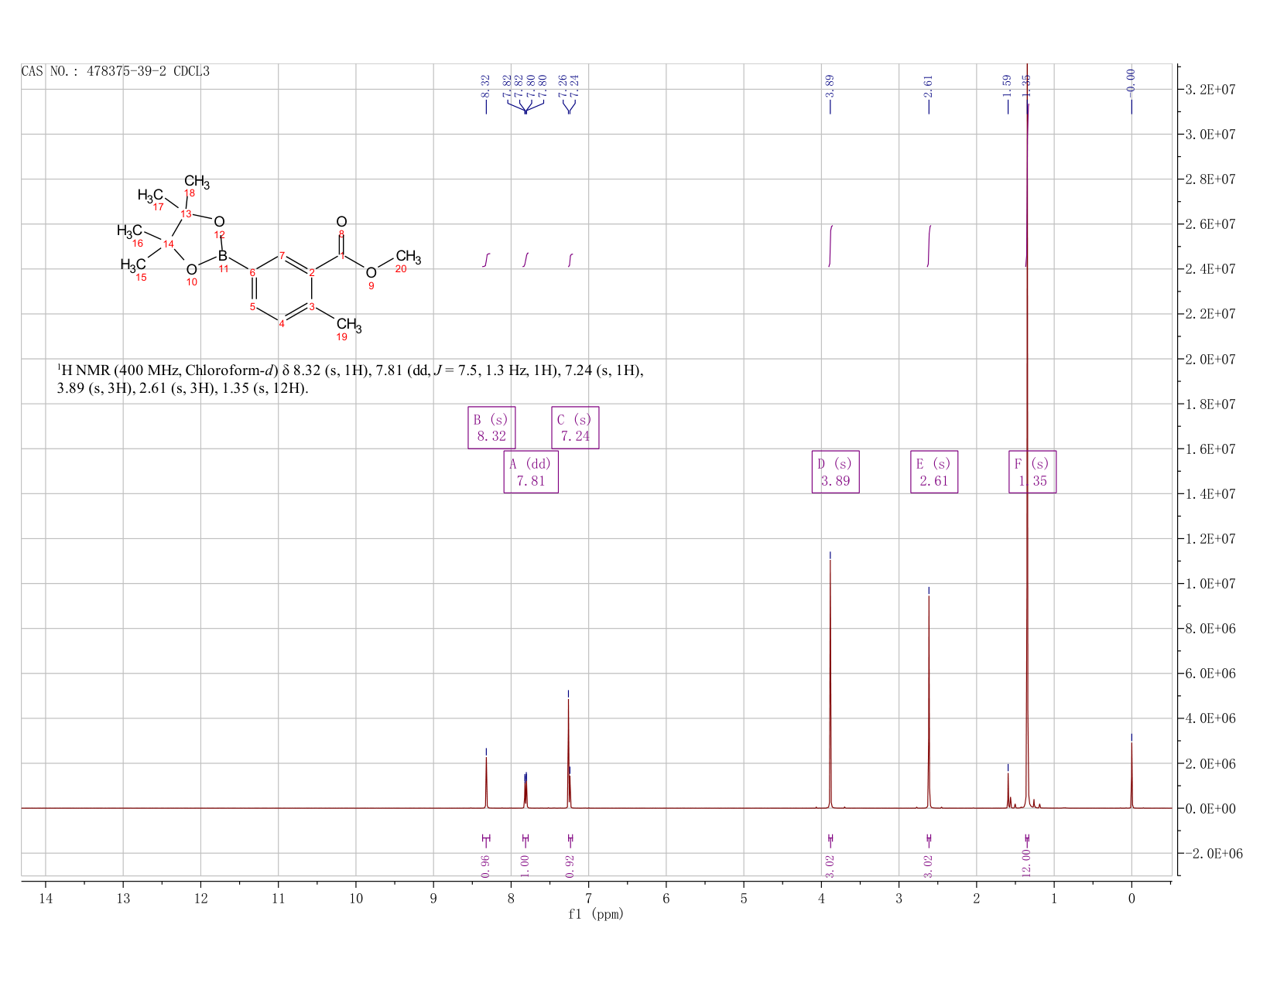Click the H3C group labeled 17

click(x=151, y=196)
